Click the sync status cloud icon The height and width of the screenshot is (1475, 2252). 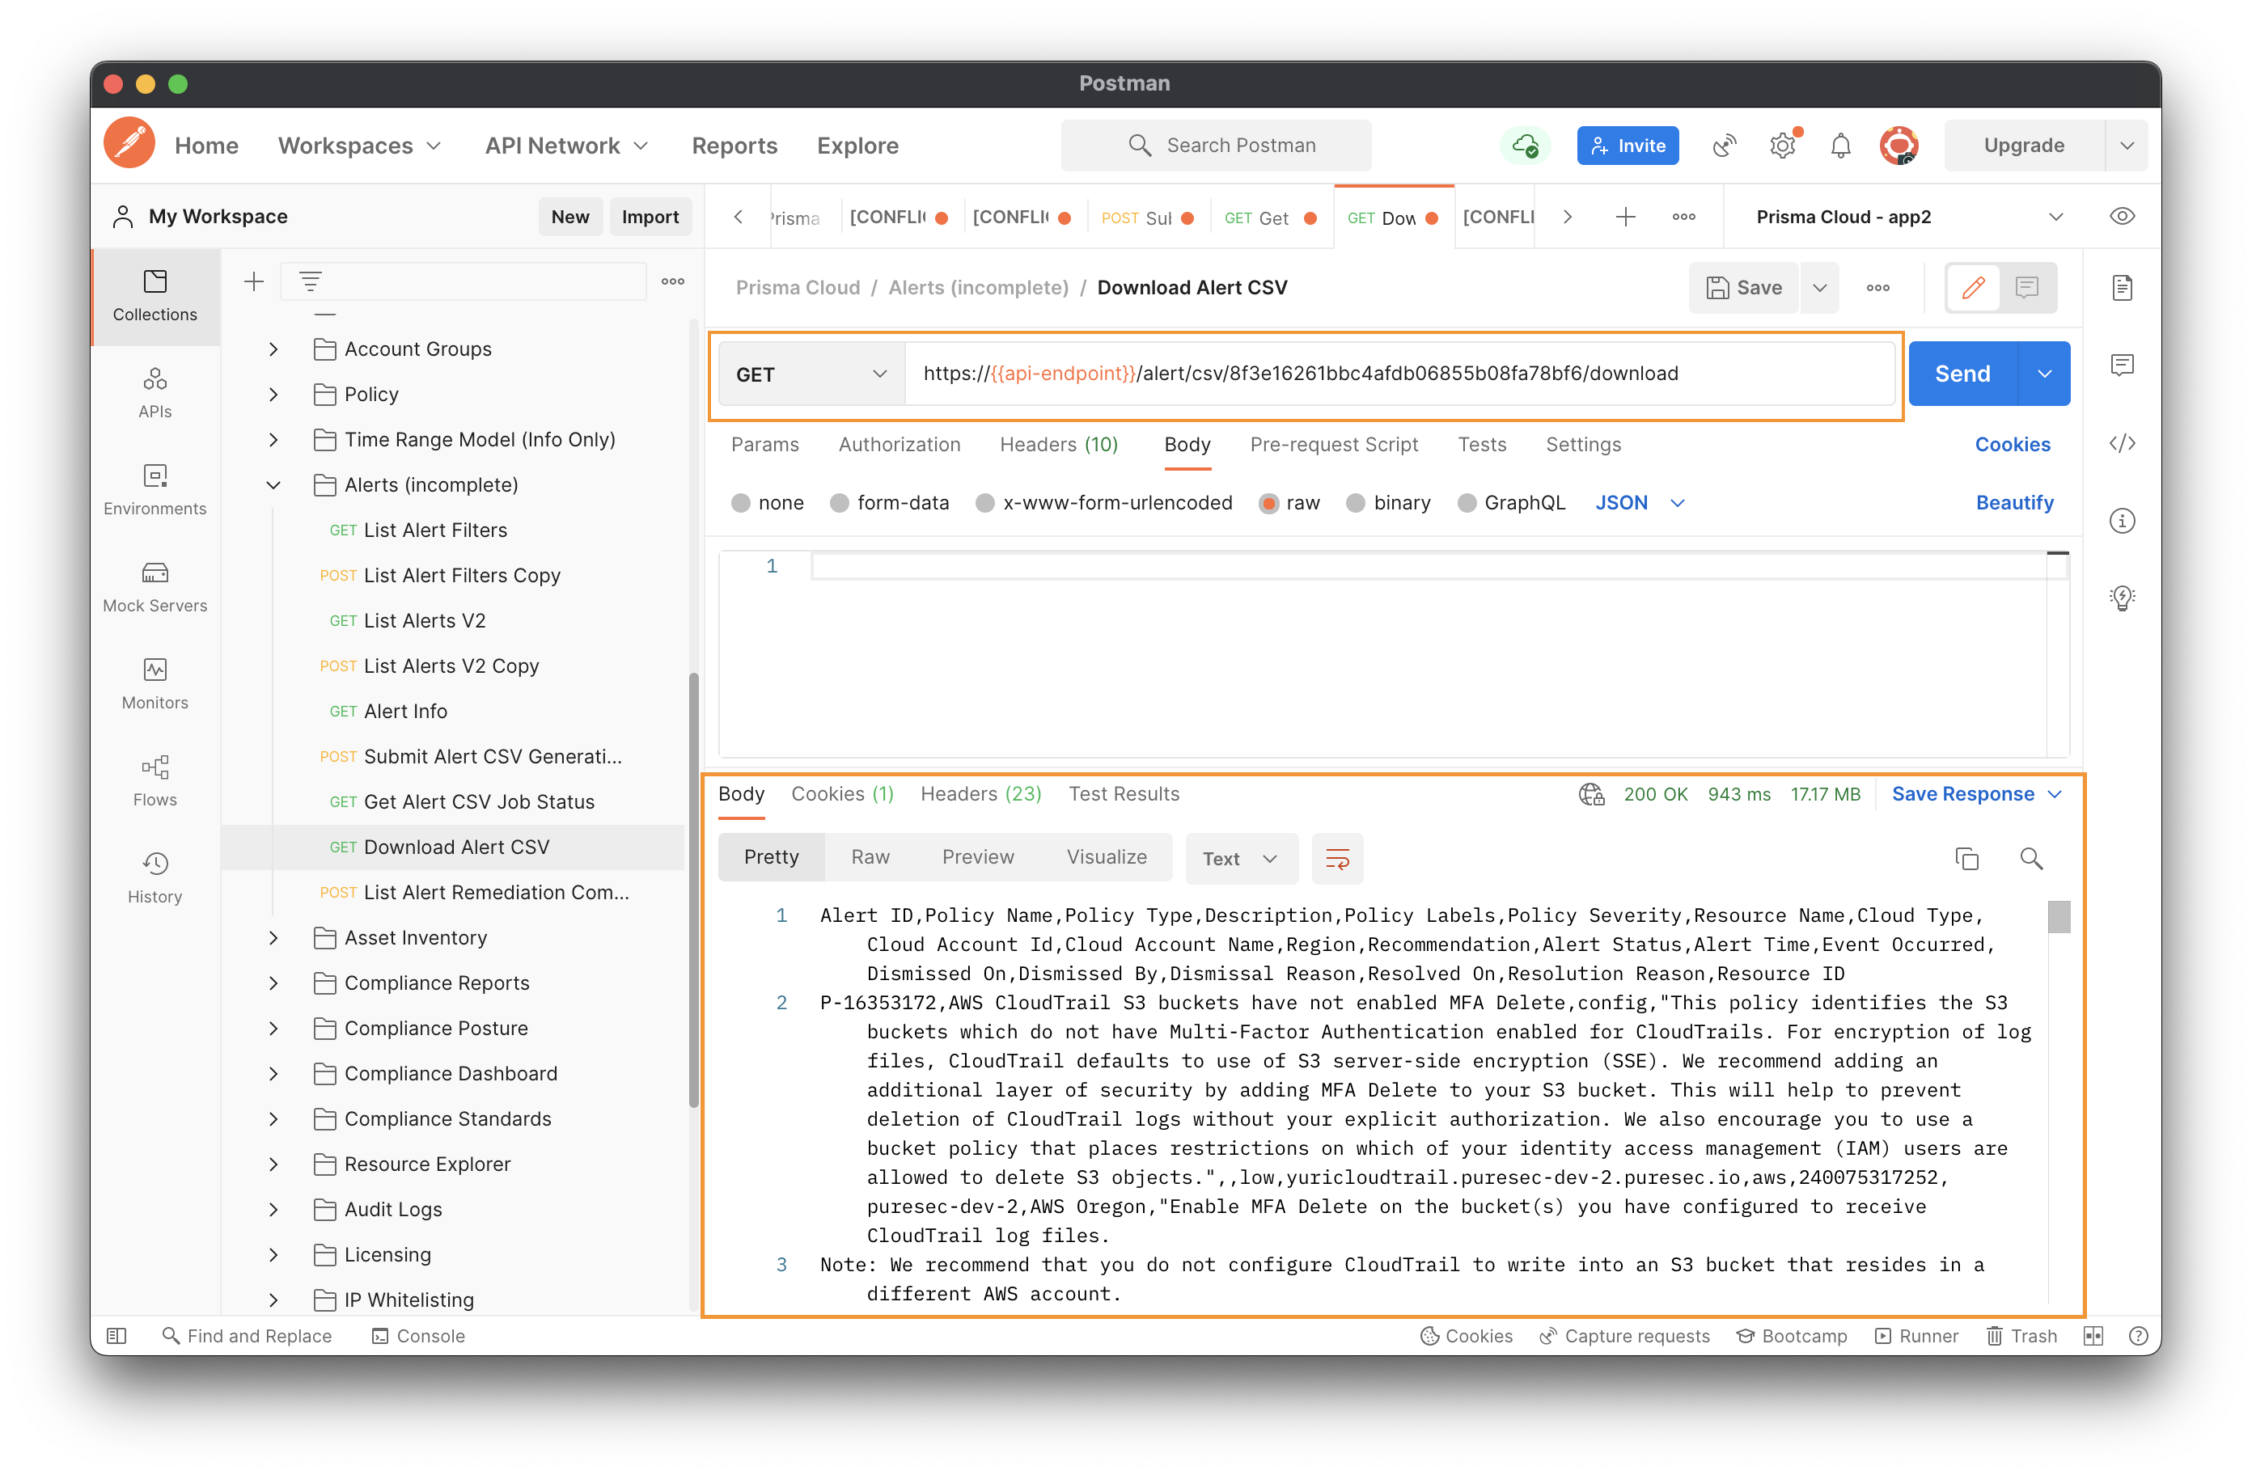(x=1524, y=145)
